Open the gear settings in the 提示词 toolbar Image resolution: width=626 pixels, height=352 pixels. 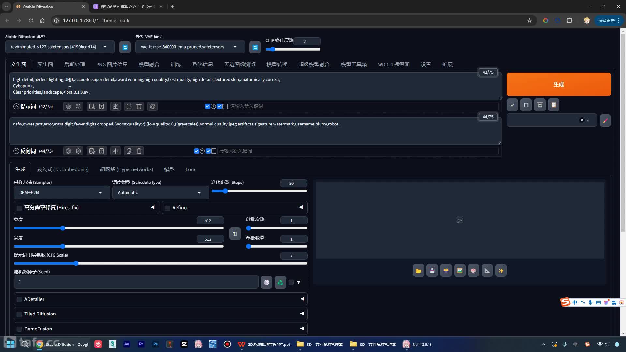pyautogui.click(x=78, y=106)
